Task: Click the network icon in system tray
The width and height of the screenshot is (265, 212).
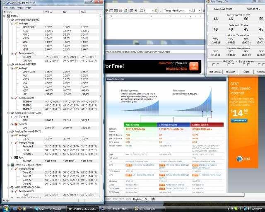Action: [245, 209]
